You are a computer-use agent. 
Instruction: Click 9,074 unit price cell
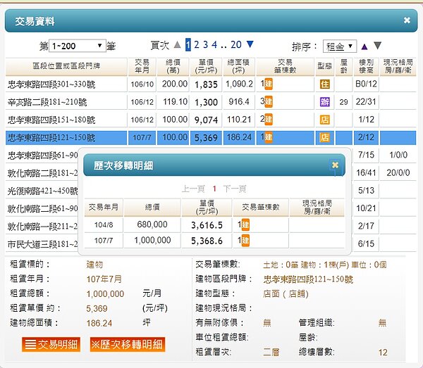[206, 120]
